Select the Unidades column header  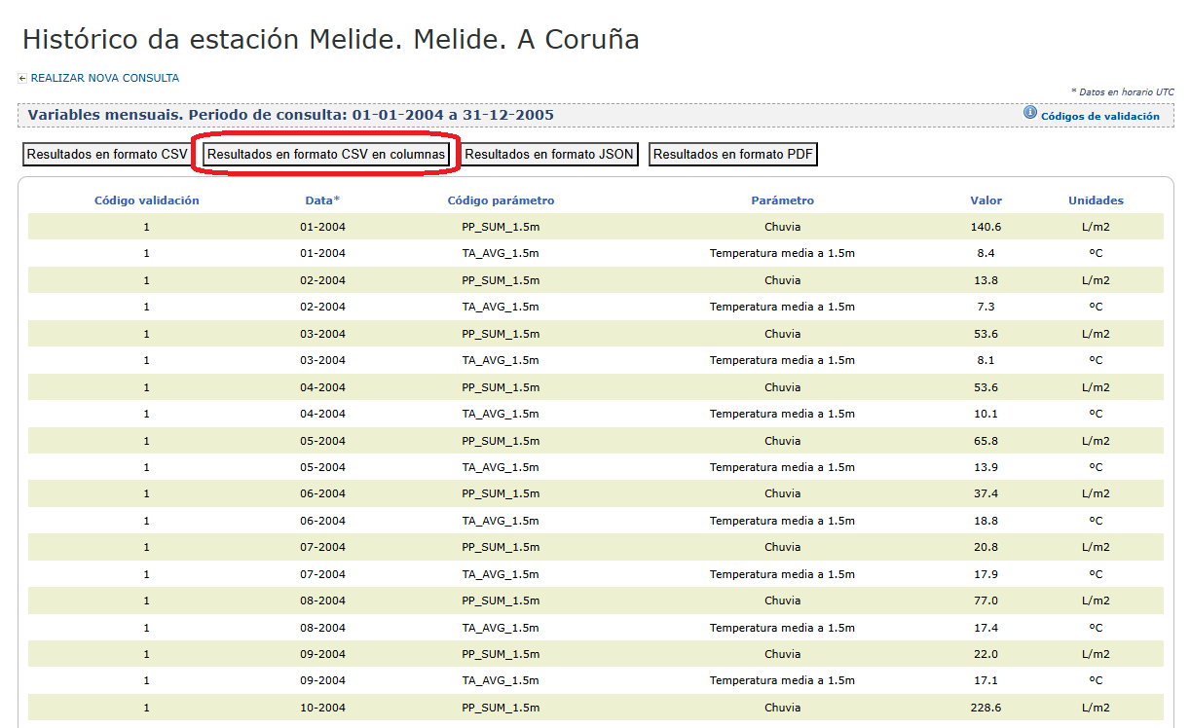pos(1096,200)
